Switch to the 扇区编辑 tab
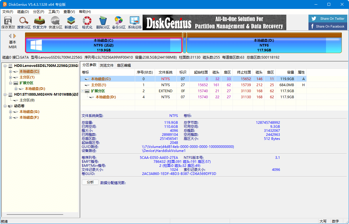 coord(124,65)
